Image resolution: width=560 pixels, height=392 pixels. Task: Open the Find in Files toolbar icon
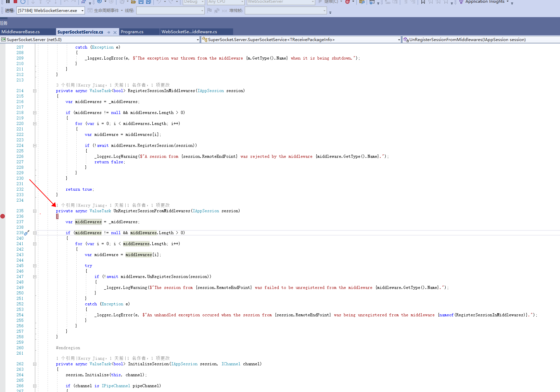[362, 1]
